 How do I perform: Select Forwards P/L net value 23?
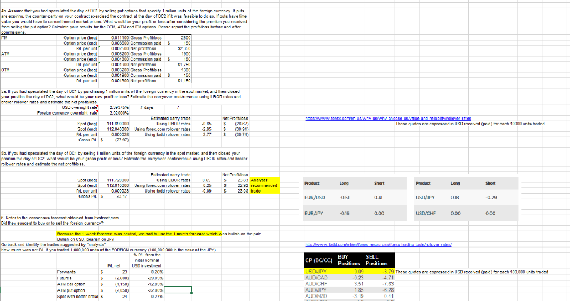[114, 272]
